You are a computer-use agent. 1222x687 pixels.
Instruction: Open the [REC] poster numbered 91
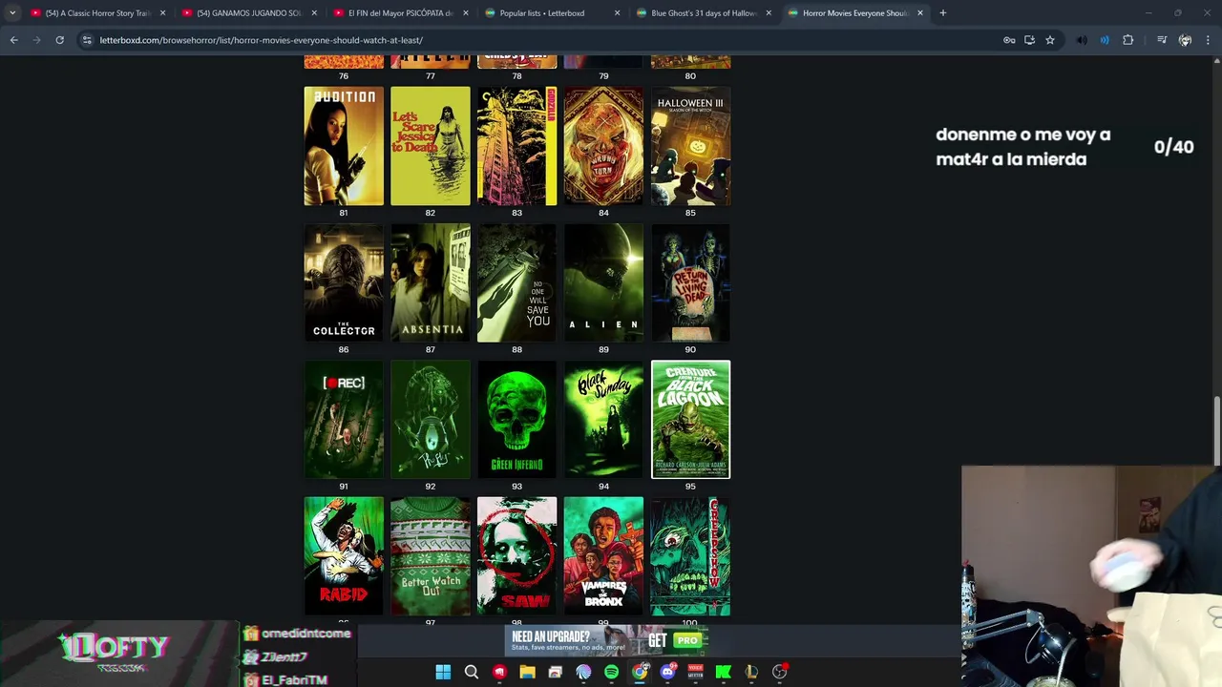click(344, 419)
